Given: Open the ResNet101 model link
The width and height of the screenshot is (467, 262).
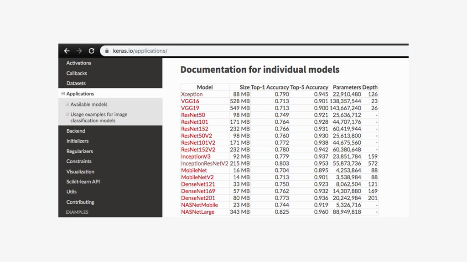Looking at the screenshot, I should [x=194, y=122].
